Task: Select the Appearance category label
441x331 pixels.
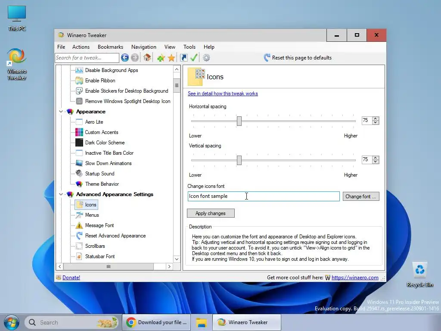Action: tap(91, 112)
